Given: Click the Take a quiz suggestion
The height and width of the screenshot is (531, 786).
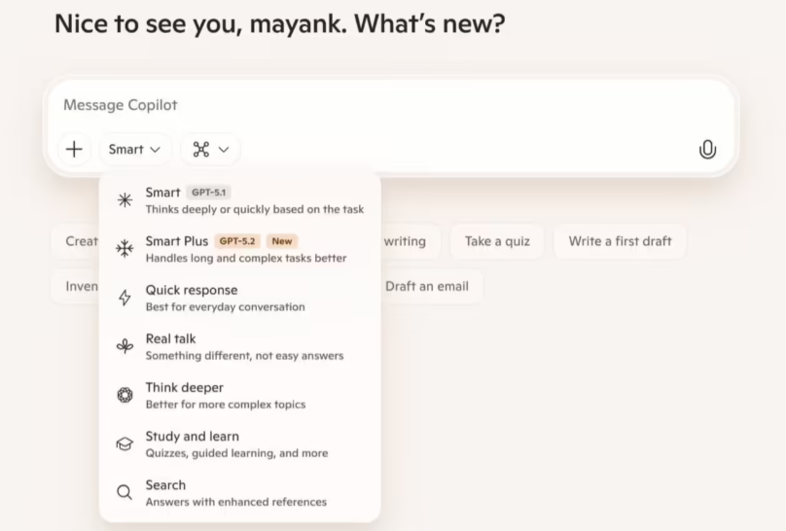Looking at the screenshot, I should [x=497, y=241].
